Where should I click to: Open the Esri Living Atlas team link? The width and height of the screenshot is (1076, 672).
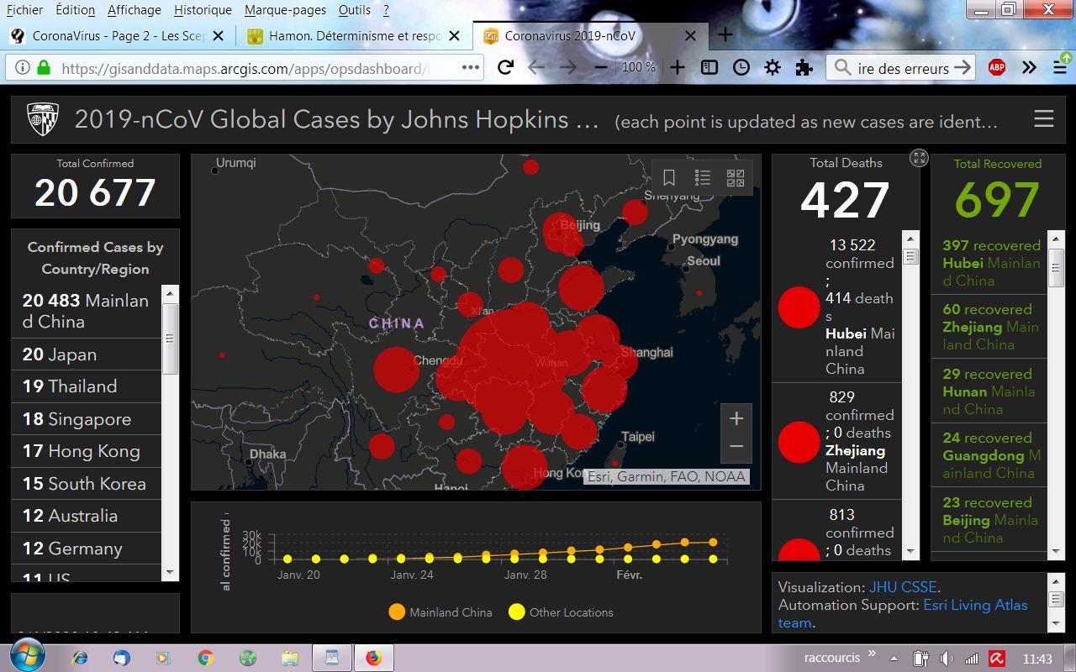click(x=903, y=614)
